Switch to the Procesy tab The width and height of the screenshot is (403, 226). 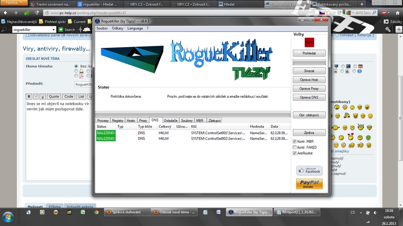[103, 121]
